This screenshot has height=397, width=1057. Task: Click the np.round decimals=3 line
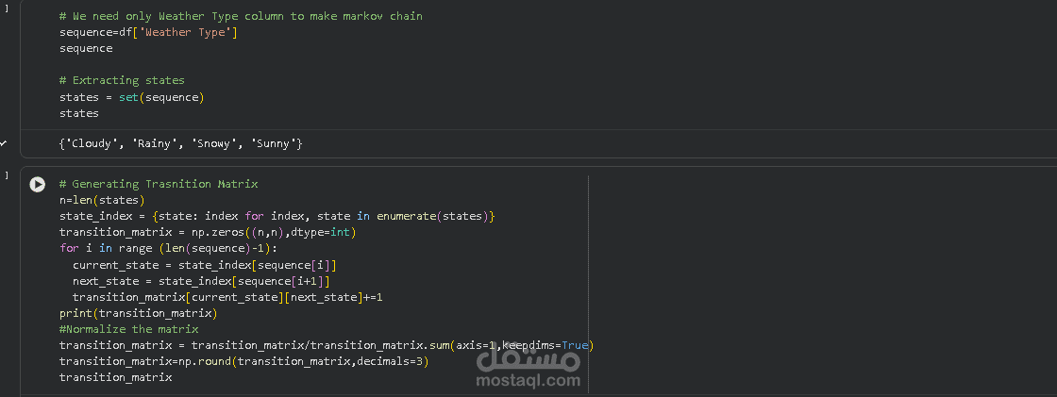point(244,362)
